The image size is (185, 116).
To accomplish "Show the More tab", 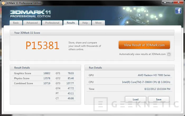I will pos(98,23).
